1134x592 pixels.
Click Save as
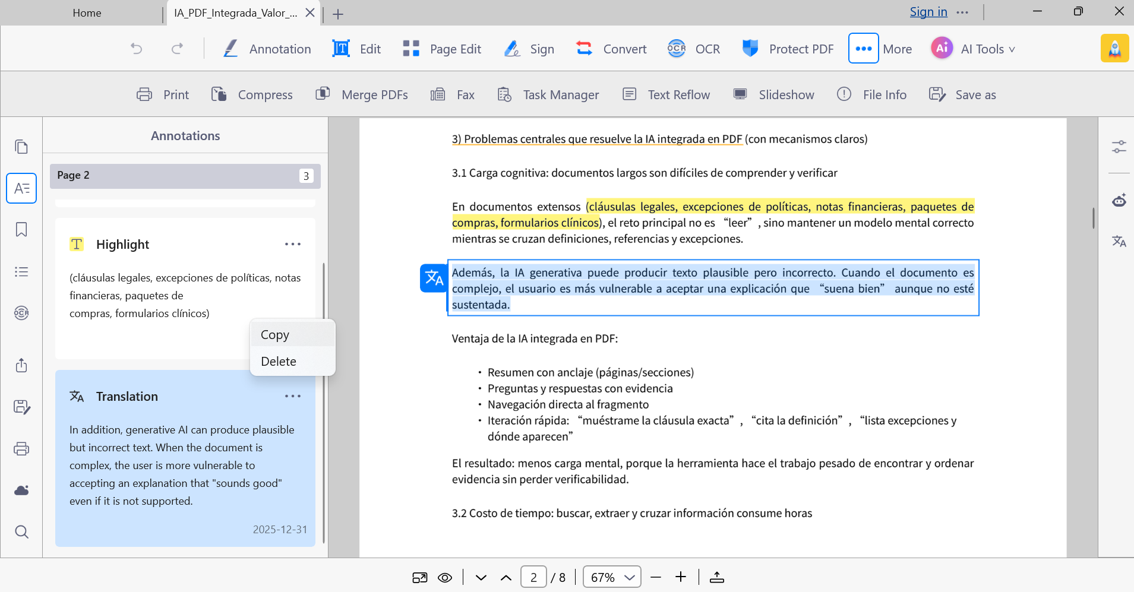click(962, 95)
